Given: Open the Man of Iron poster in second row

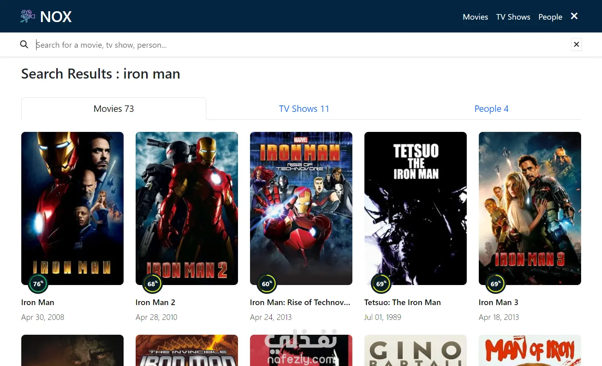Looking at the screenshot, I should pos(530,350).
